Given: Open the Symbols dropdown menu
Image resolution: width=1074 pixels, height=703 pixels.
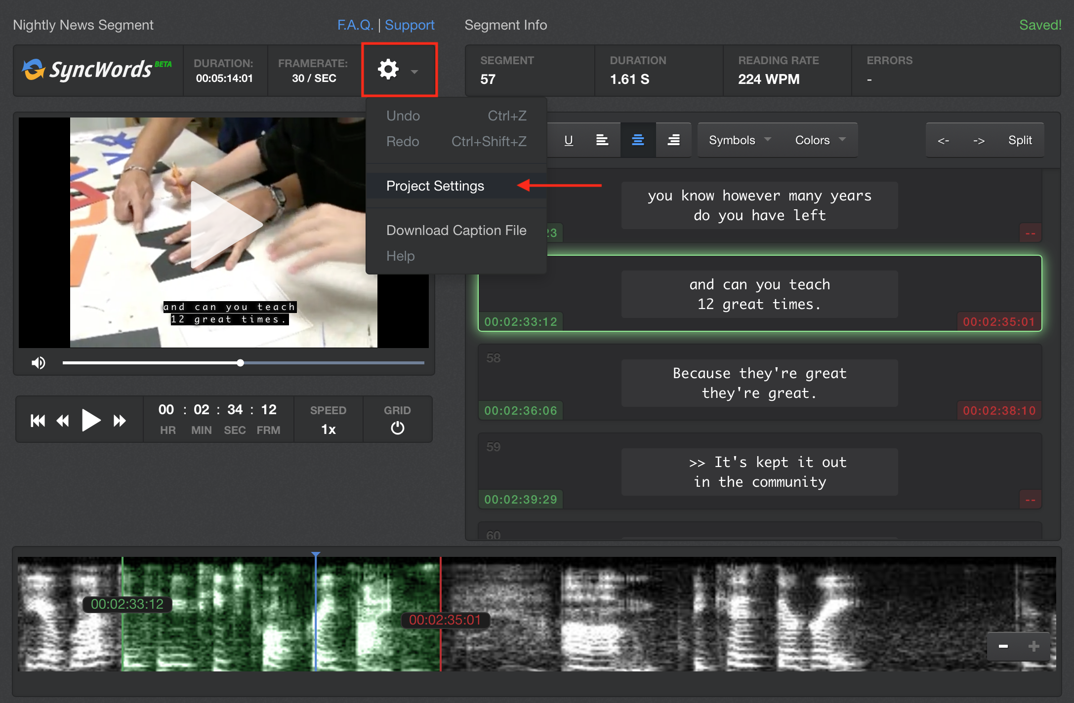Looking at the screenshot, I should (x=737, y=140).
